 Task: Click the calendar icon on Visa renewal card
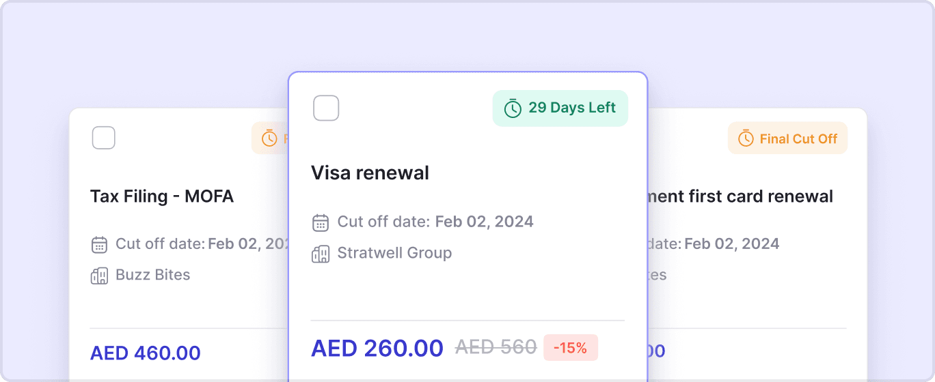[x=321, y=222]
